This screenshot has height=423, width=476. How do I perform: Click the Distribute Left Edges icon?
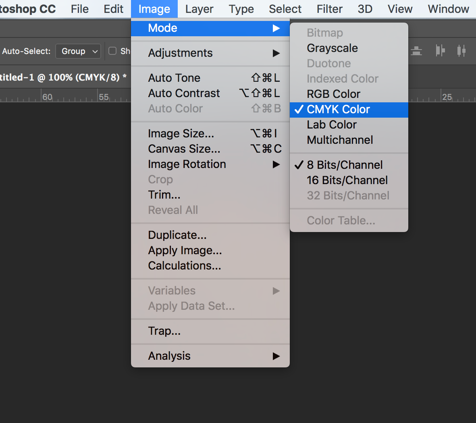pyautogui.click(x=440, y=51)
